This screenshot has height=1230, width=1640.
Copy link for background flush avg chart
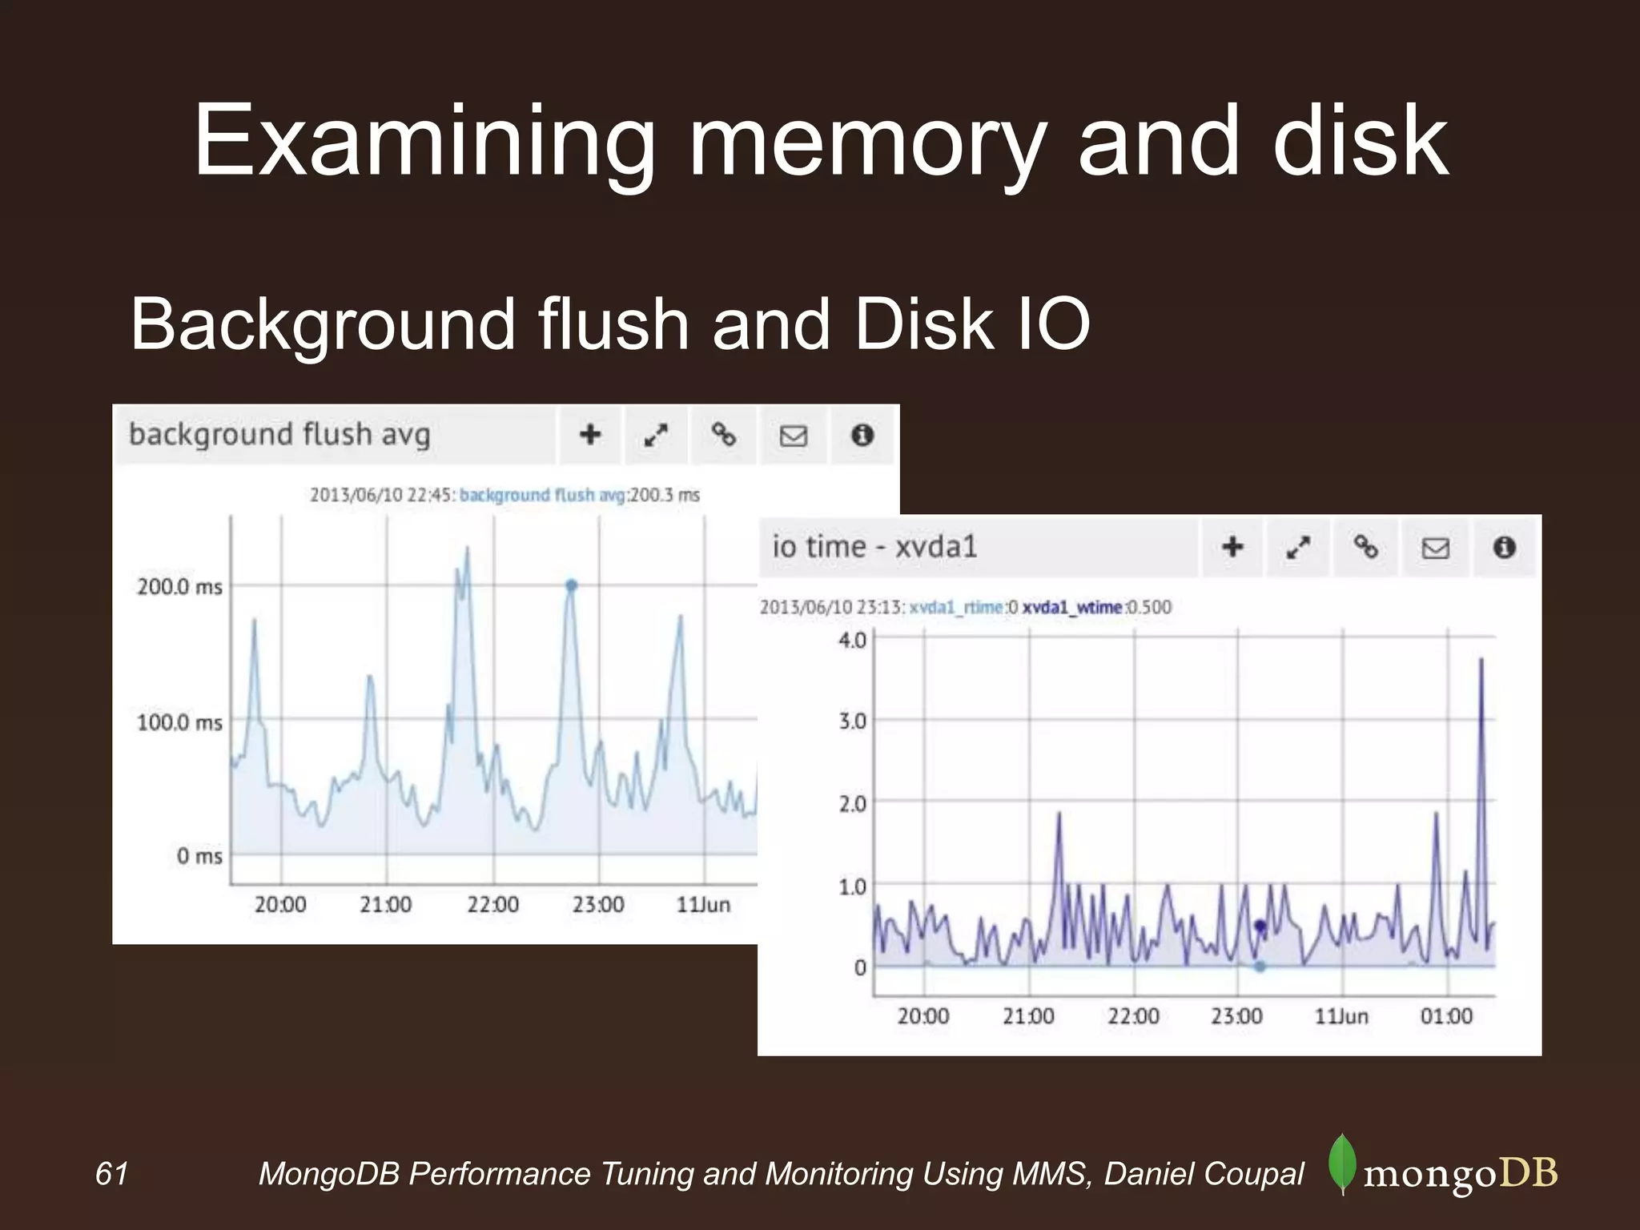pos(724,435)
